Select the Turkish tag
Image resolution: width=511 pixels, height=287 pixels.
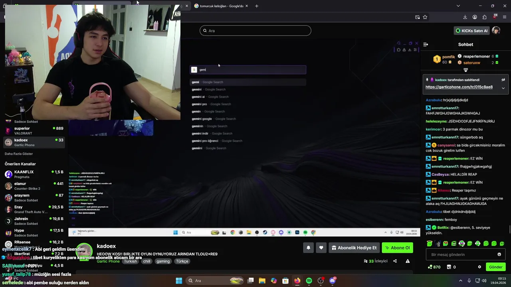(130, 261)
